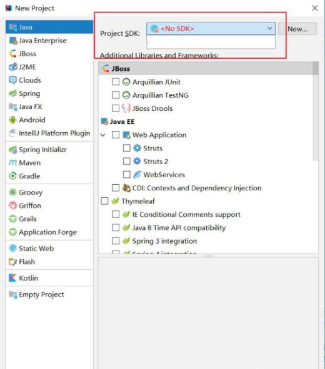This screenshot has width=325, height=369.
Task: Select the Empty Project option
Action: pos(49,294)
